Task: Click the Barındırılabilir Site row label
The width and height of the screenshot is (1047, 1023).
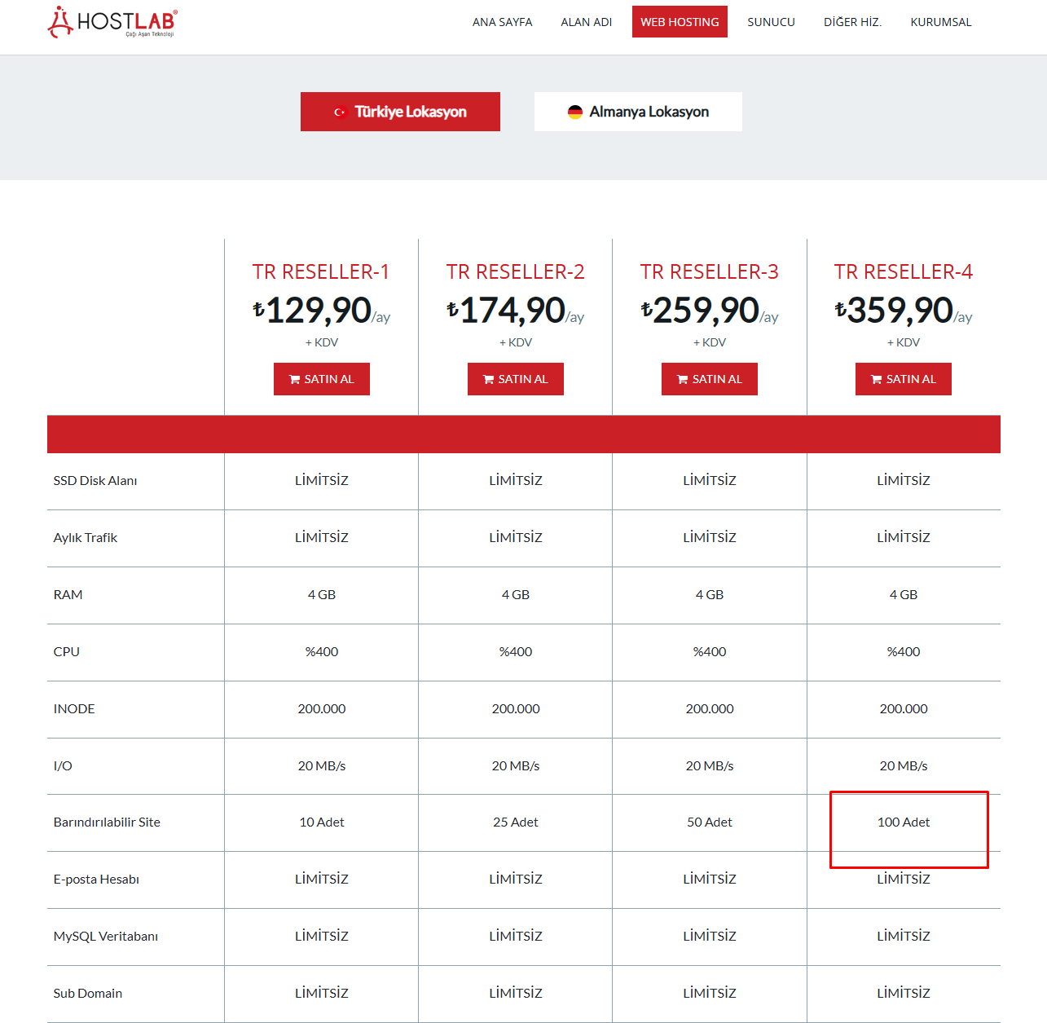Action: (107, 822)
